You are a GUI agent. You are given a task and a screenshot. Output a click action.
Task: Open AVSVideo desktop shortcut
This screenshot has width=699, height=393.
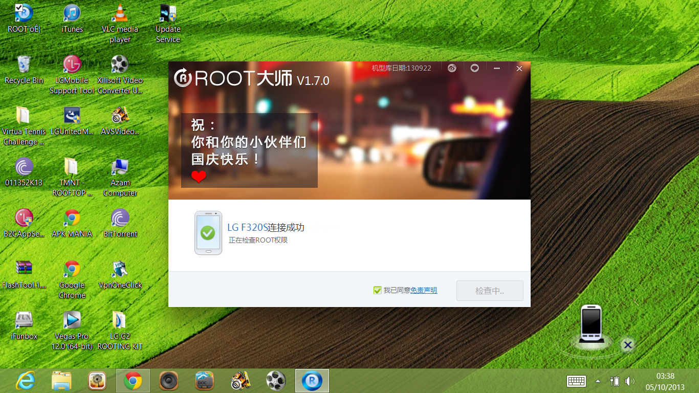[120, 121]
